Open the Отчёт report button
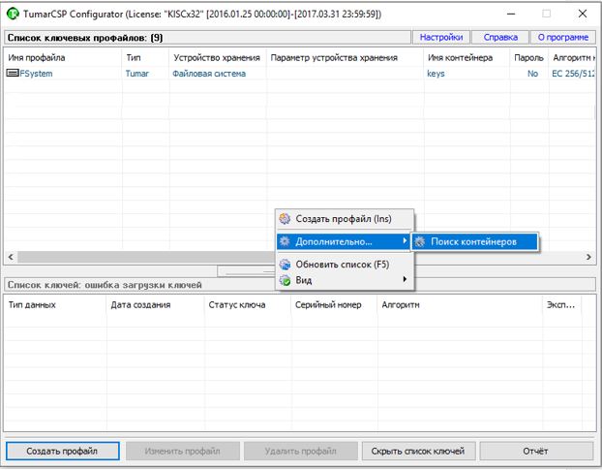 click(535, 451)
